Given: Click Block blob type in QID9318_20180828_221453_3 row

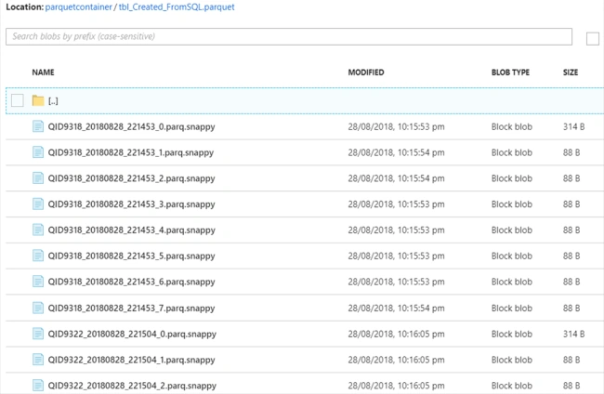Looking at the screenshot, I should pyautogui.click(x=512, y=204).
